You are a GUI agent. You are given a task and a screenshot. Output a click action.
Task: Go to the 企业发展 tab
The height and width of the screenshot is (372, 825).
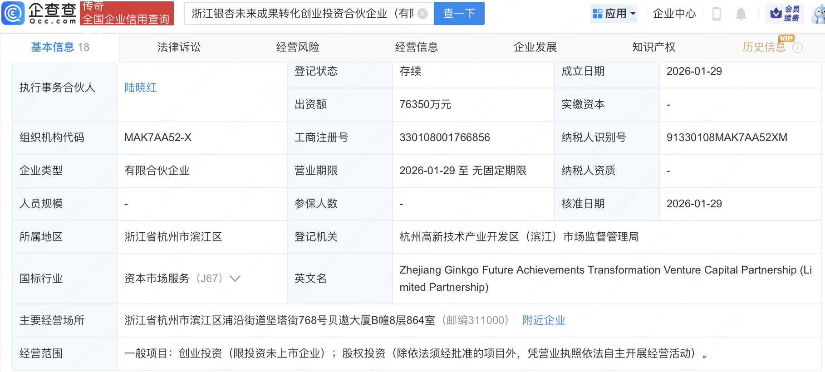pyautogui.click(x=535, y=47)
